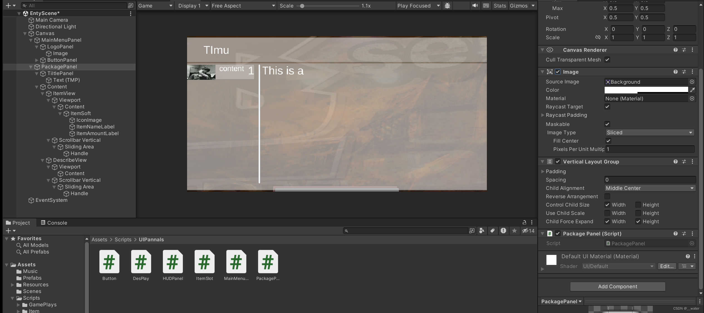The width and height of the screenshot is (704, 313).
Task: Enable Reverse Arrangement checkbox
Action: pos(607,197)
